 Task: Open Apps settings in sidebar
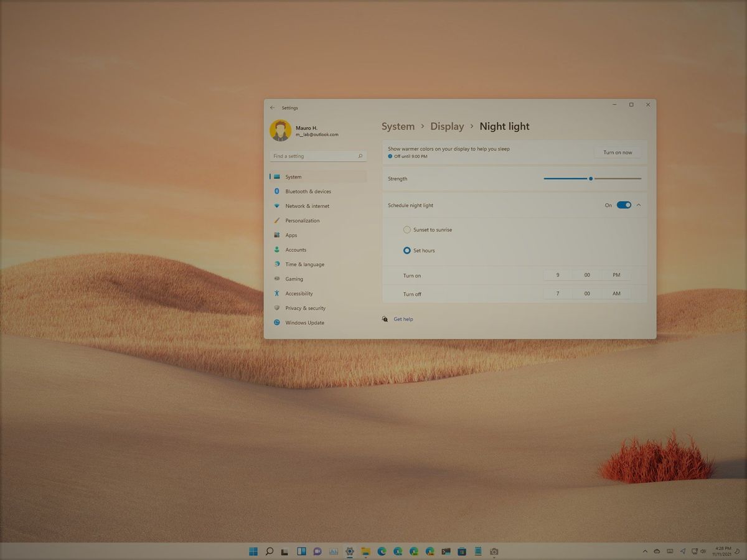[318, 235]
